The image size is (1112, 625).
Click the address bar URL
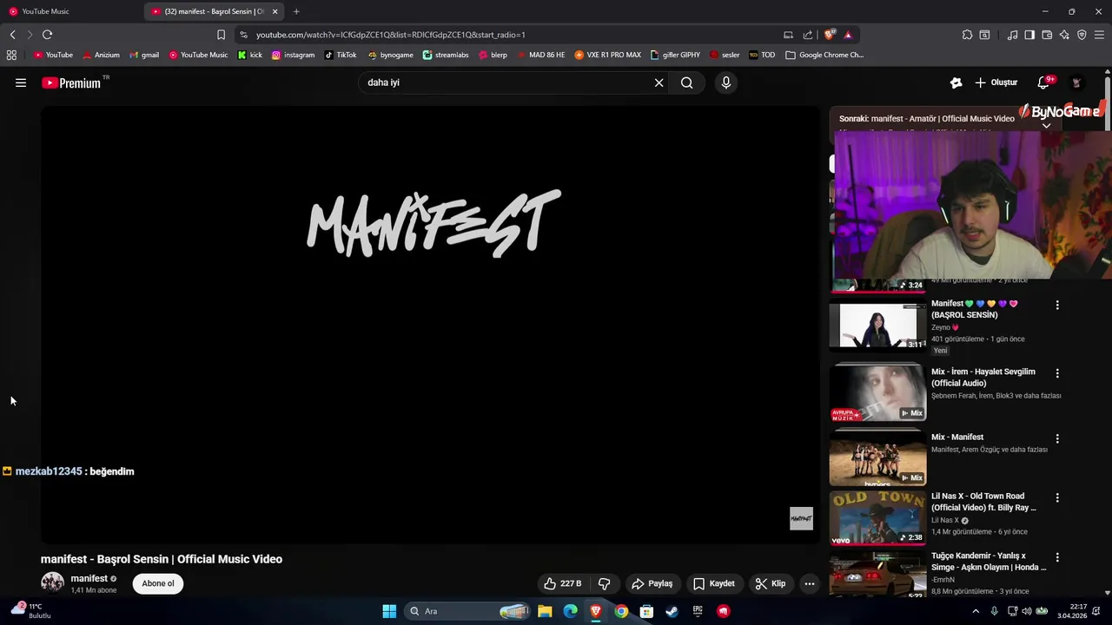(390, 35)
